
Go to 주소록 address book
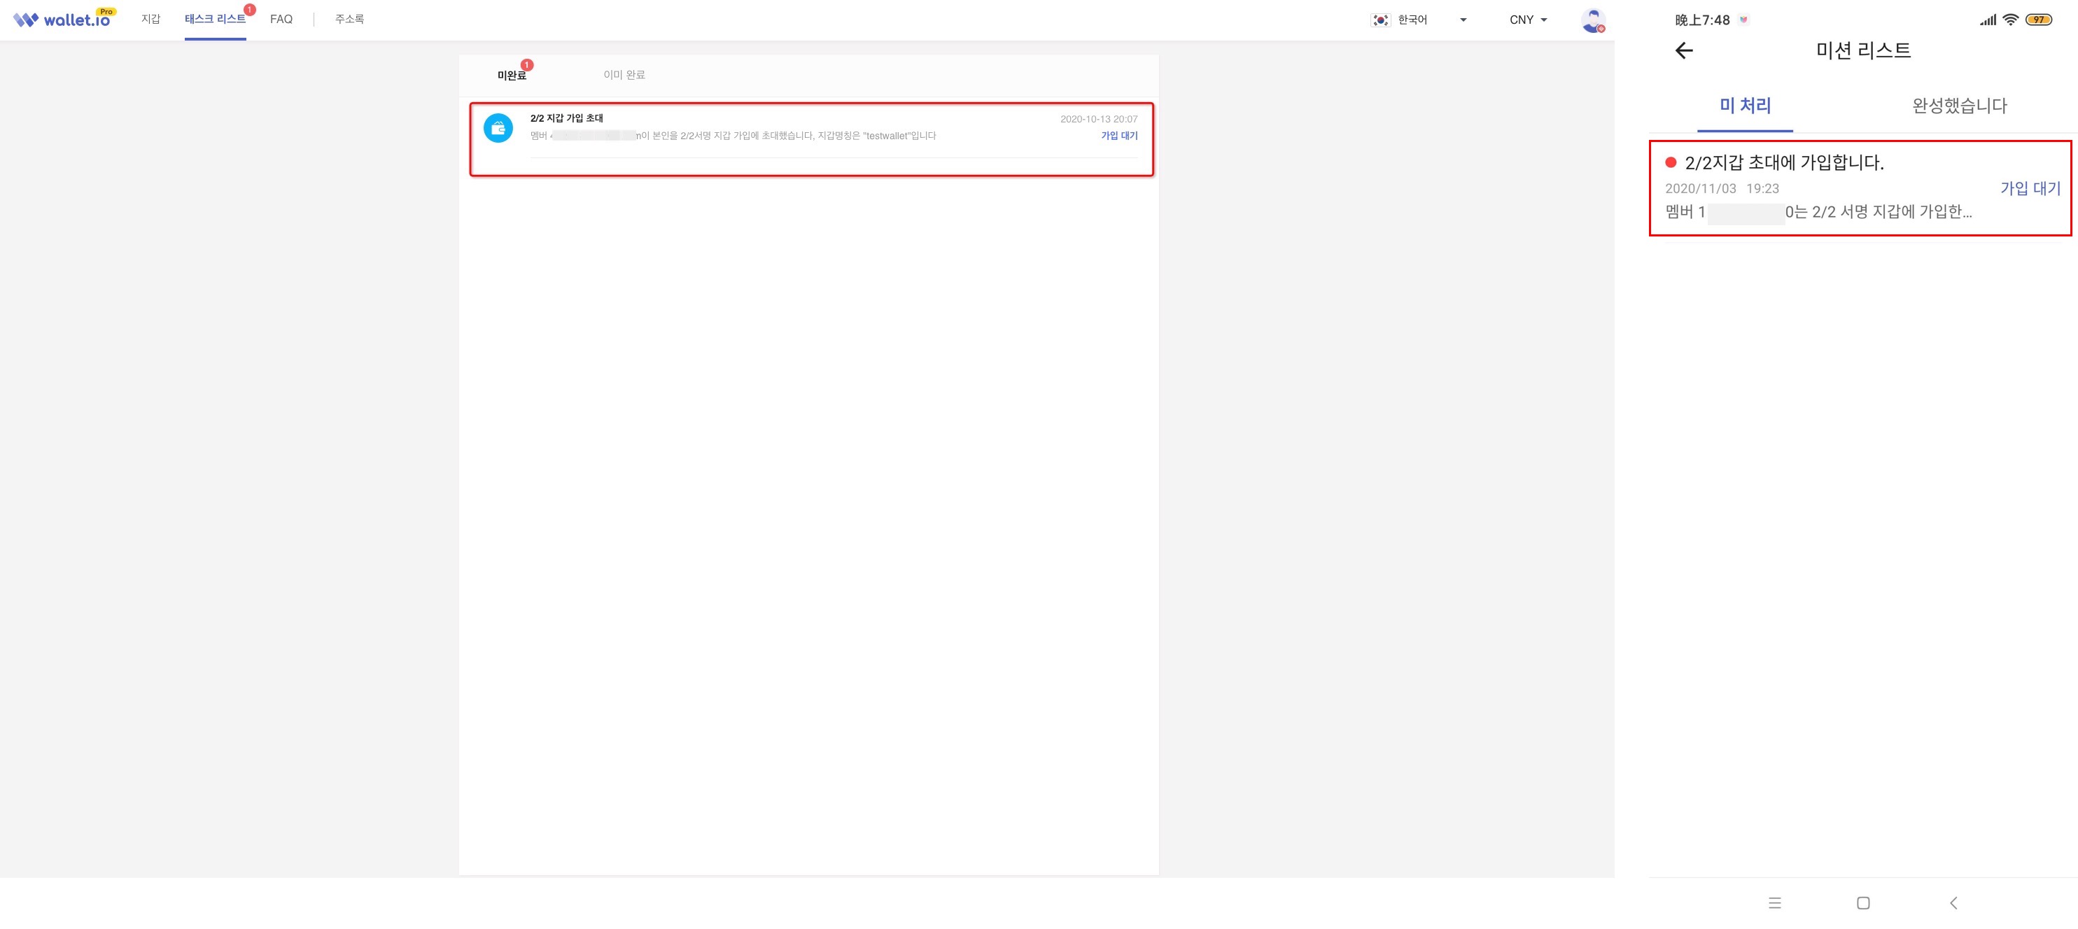click(349, 20)
